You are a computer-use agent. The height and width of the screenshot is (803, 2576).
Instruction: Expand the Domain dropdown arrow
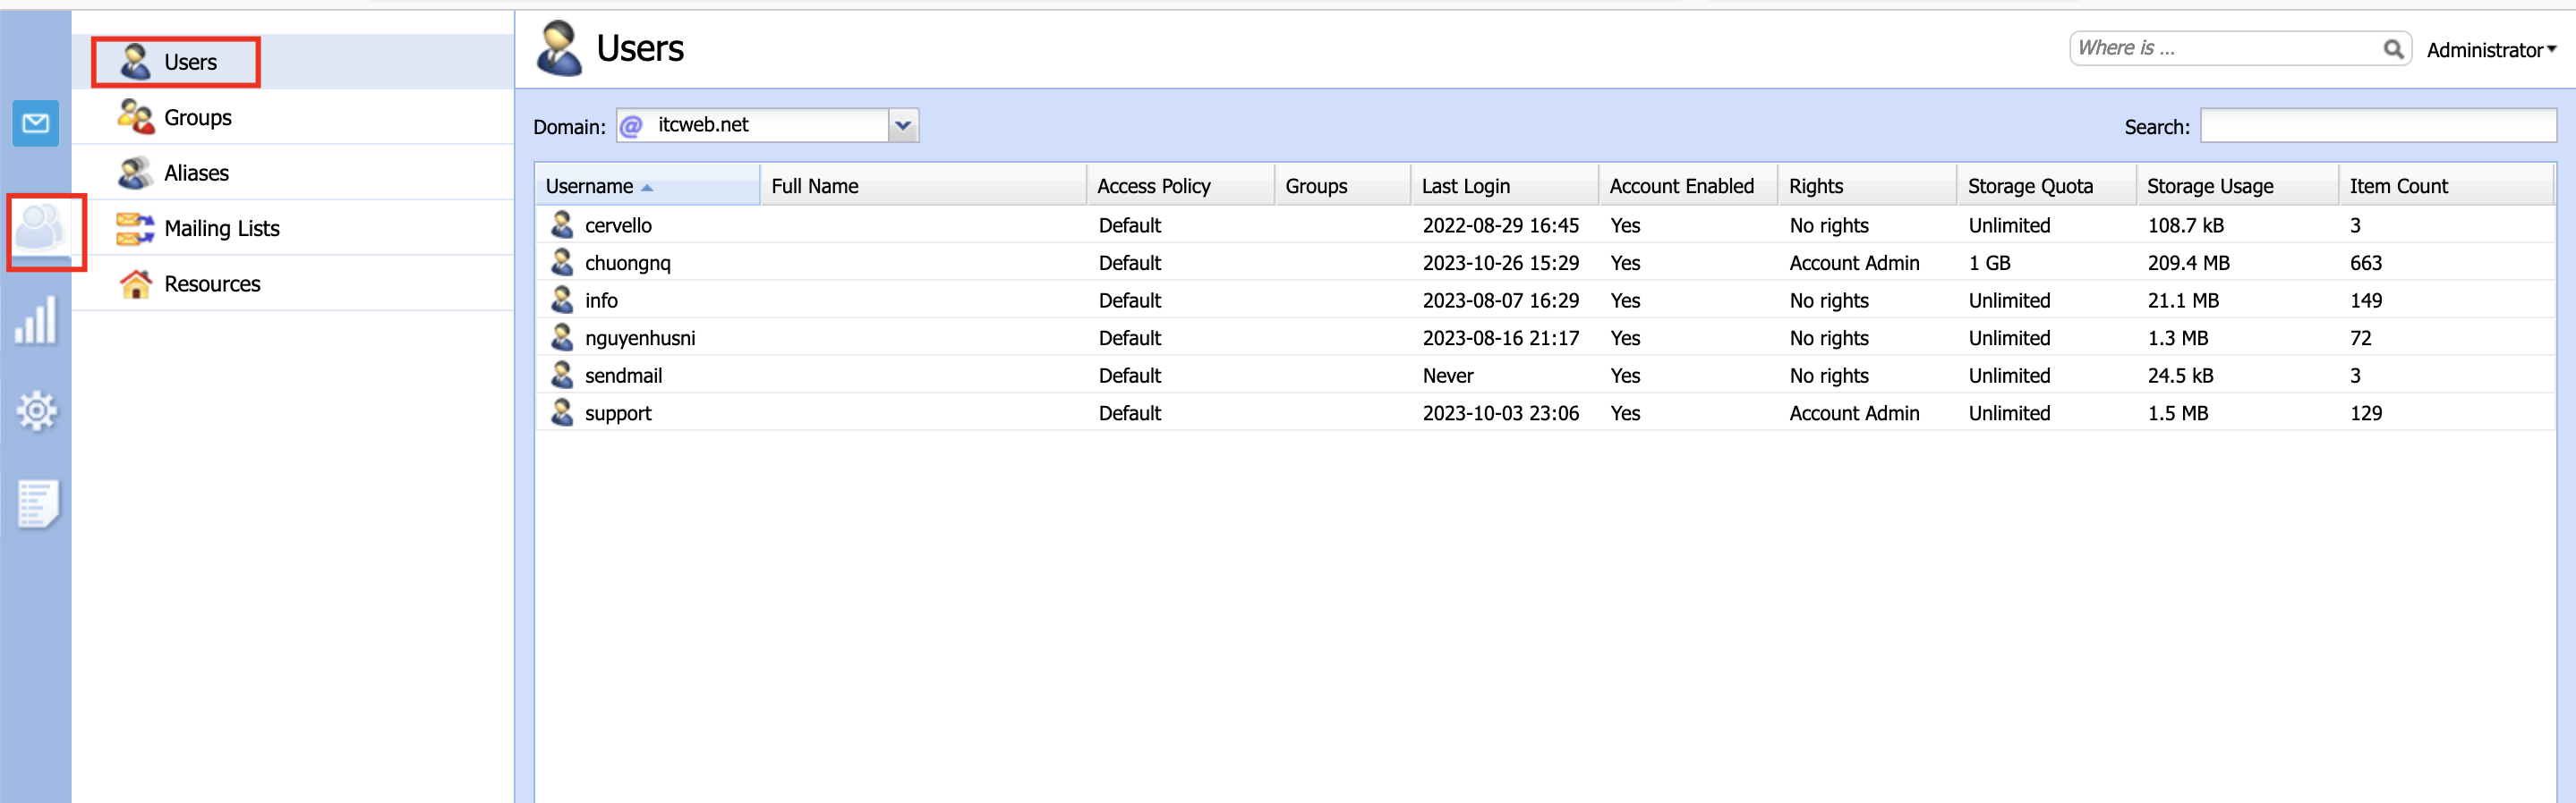903,126
